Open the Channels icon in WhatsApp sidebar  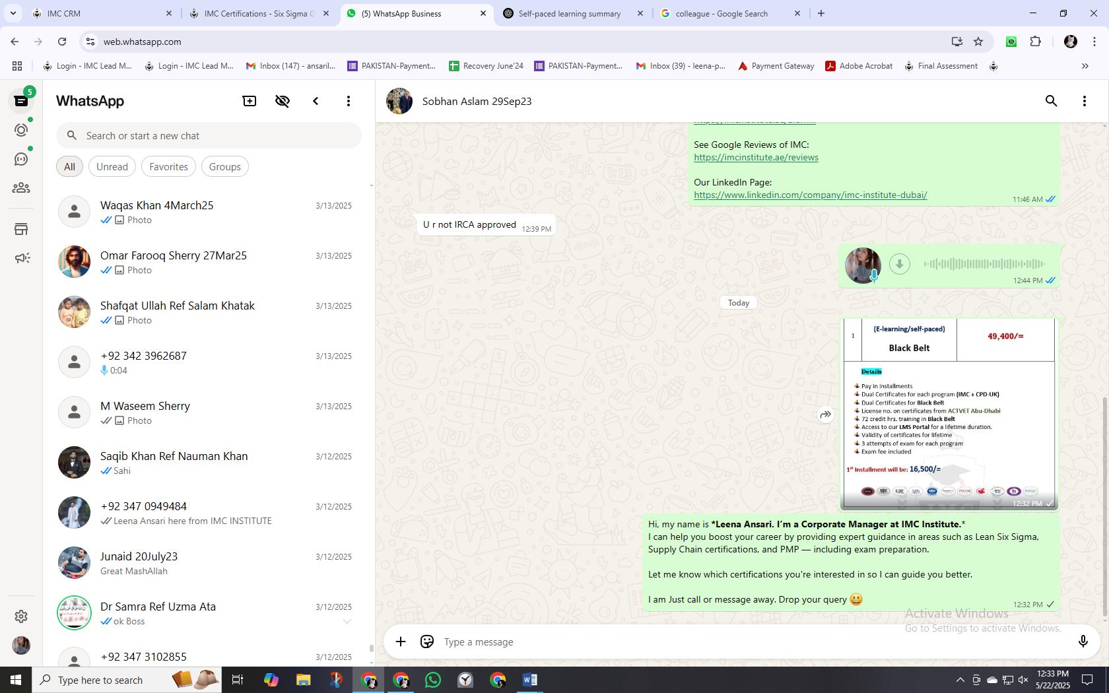[21, 159]
